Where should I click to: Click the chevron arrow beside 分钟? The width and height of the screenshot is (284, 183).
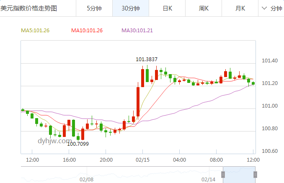[264, 8]
